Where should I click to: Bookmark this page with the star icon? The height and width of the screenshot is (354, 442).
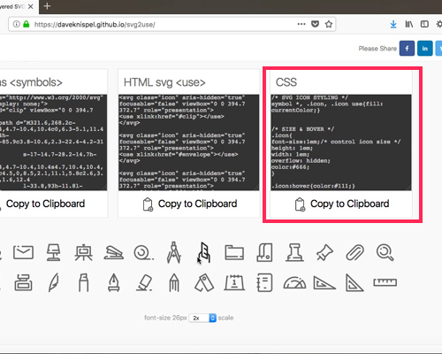coord(329,24)
